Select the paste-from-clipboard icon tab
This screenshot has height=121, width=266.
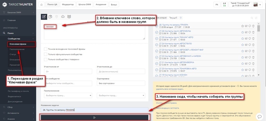[x=50, y=16]
